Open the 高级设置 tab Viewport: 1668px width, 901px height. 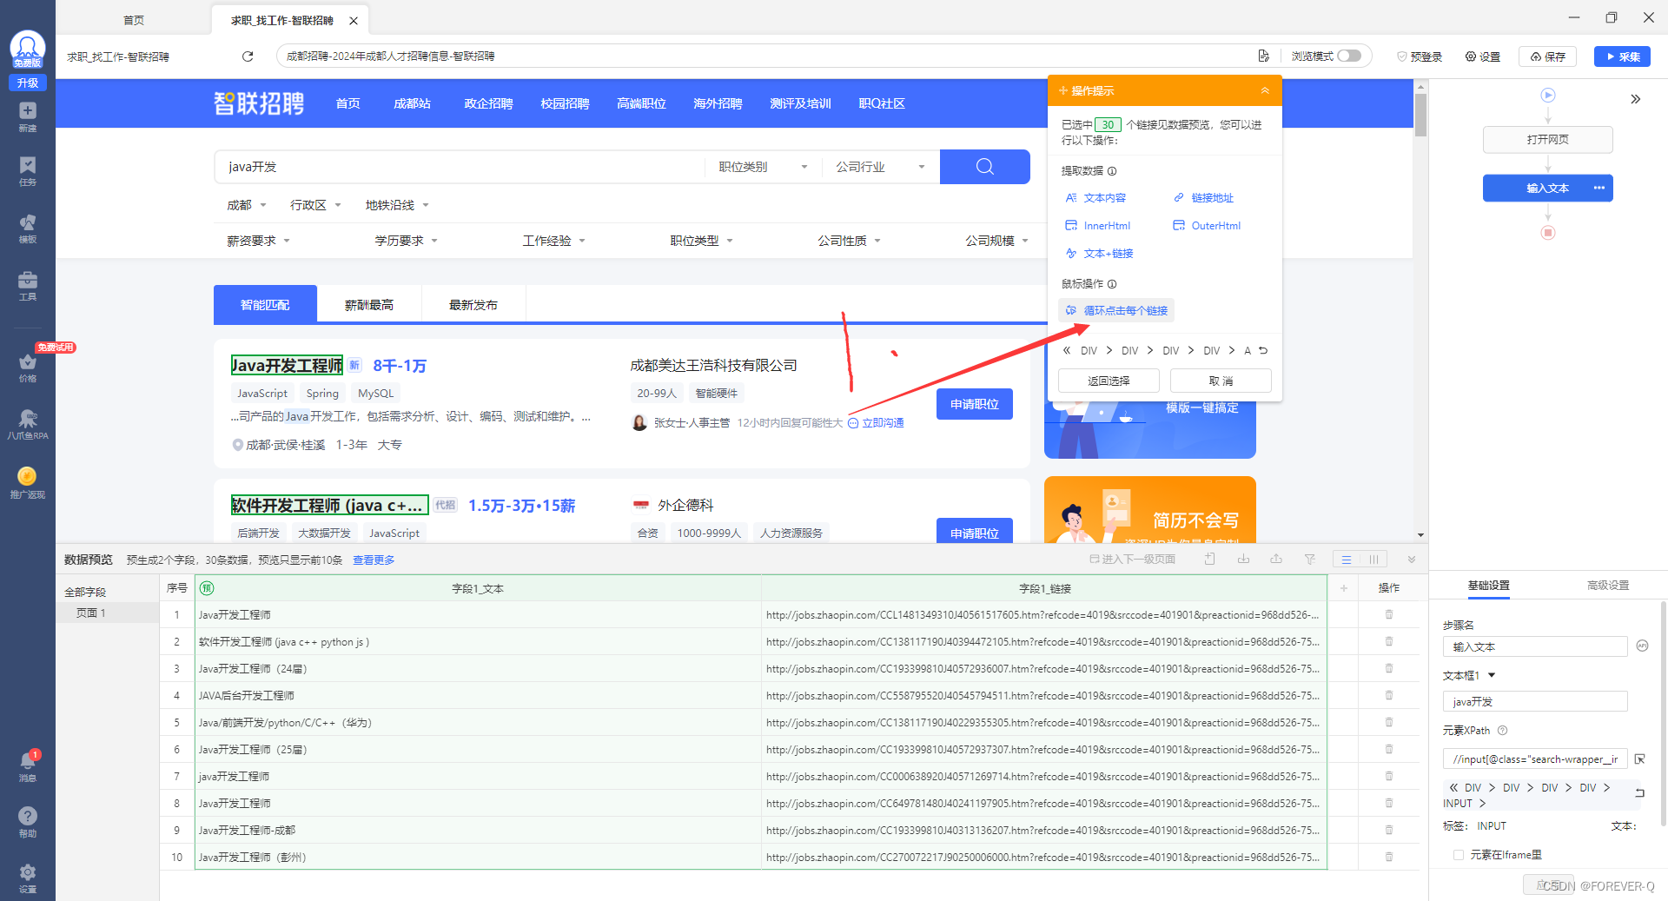(1608, 586)
